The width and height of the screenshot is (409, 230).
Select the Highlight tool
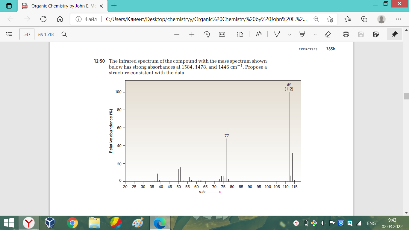(302, 34)
